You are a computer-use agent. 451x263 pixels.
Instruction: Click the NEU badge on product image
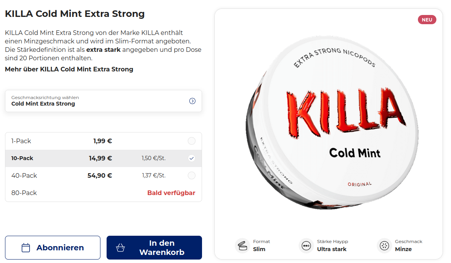(427, 20)
